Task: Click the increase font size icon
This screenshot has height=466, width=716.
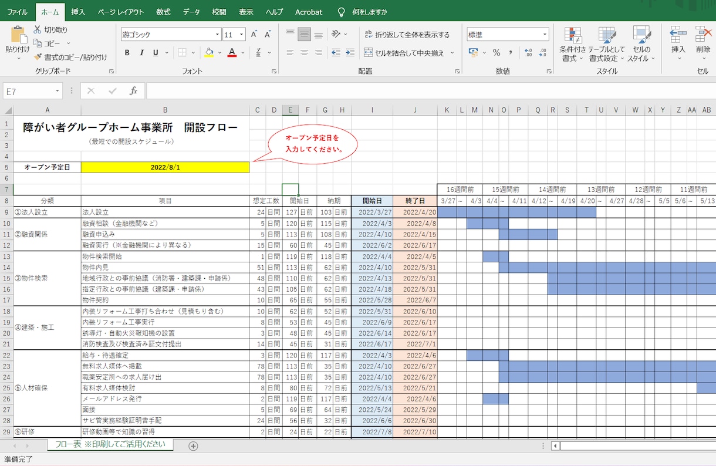Action: [x=254, y=35]
